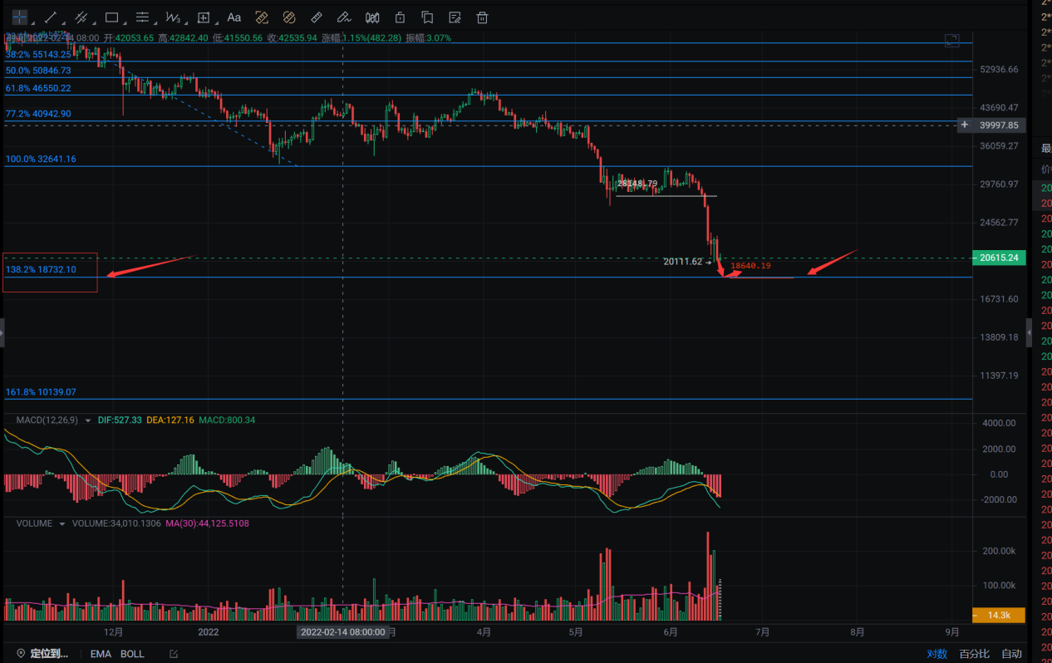The image size is (1052, 663).
Task: Click the 138.2% 18732.10 Fibonacci label
Action: [x=41, y=270]
